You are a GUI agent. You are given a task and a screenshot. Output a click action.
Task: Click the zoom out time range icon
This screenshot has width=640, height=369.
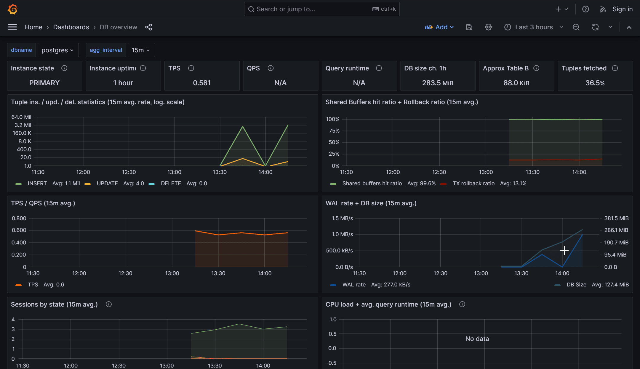(x=576, y=27)
